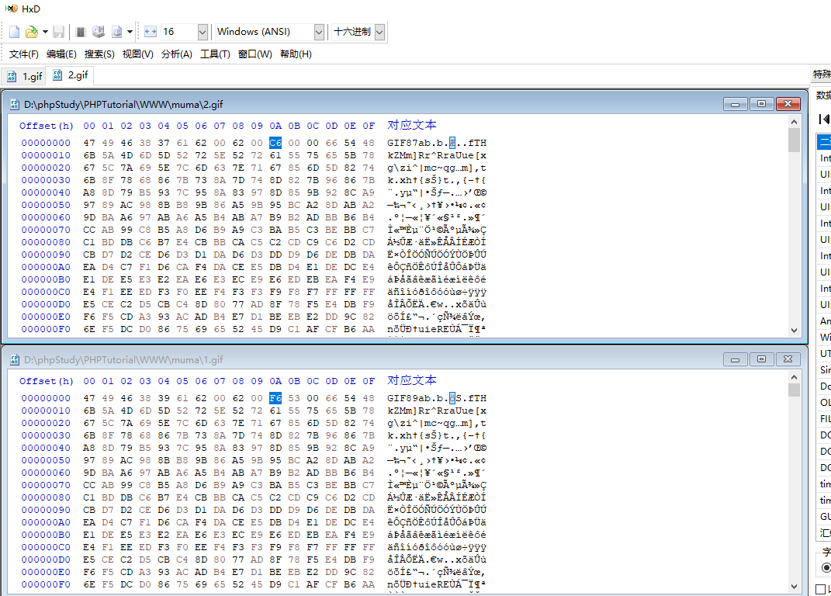Click the 对应文本 header in the 1.gif window
831x596 pixels.
412,381
